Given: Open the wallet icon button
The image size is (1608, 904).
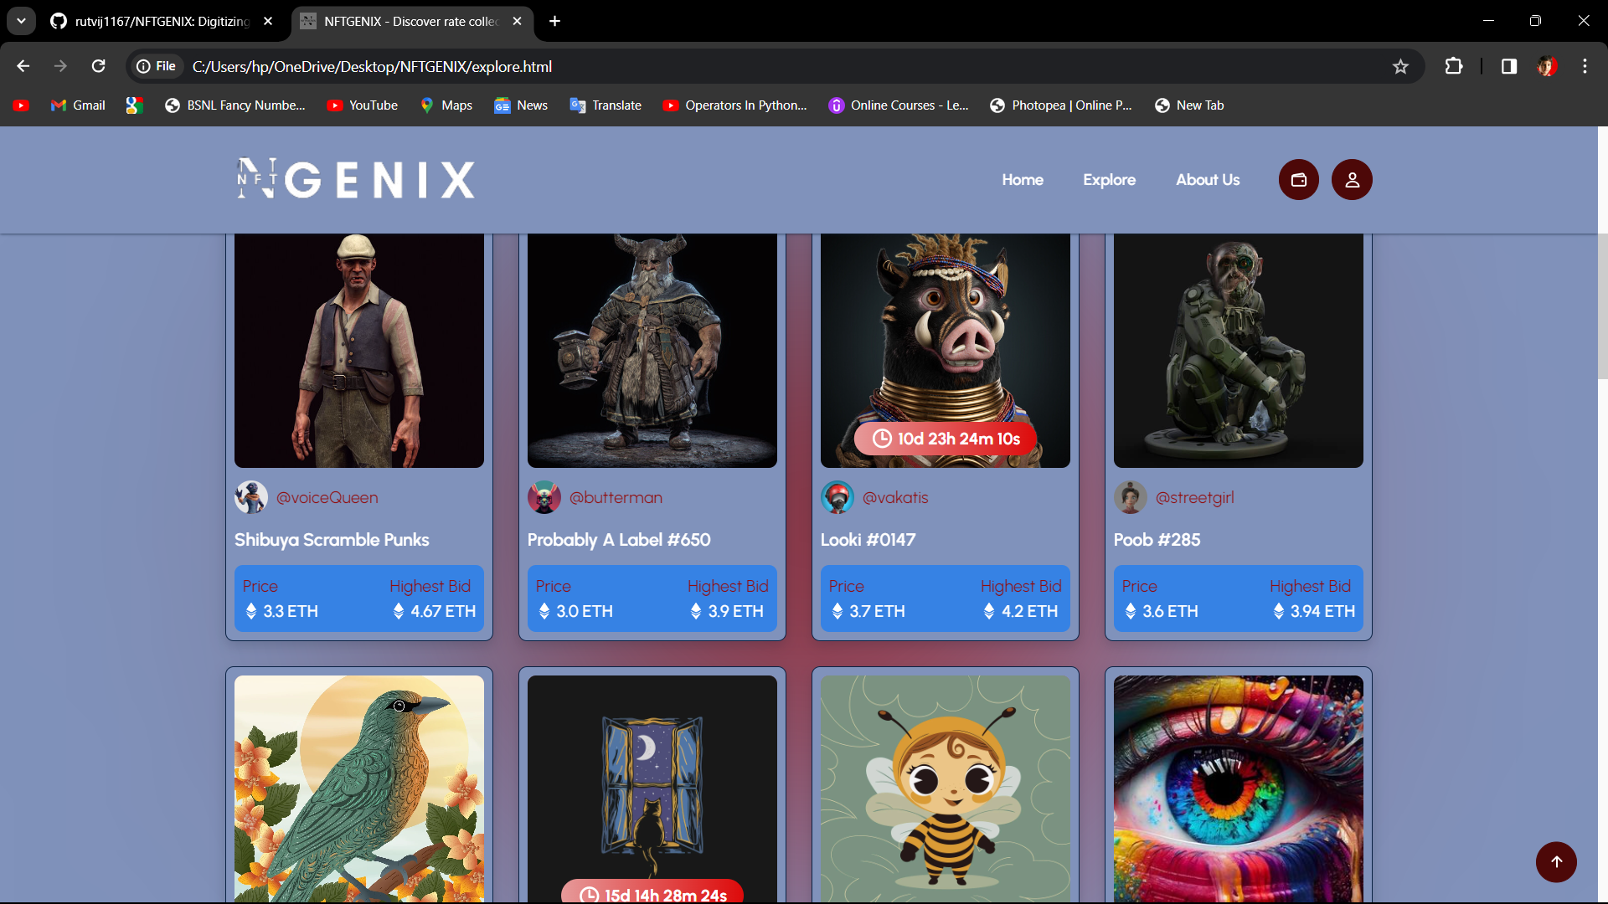Looking at the screenshot, I should pyautogui.click(x=1298, y=180).
